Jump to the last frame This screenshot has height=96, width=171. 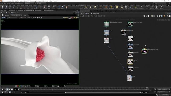[12, 89]
